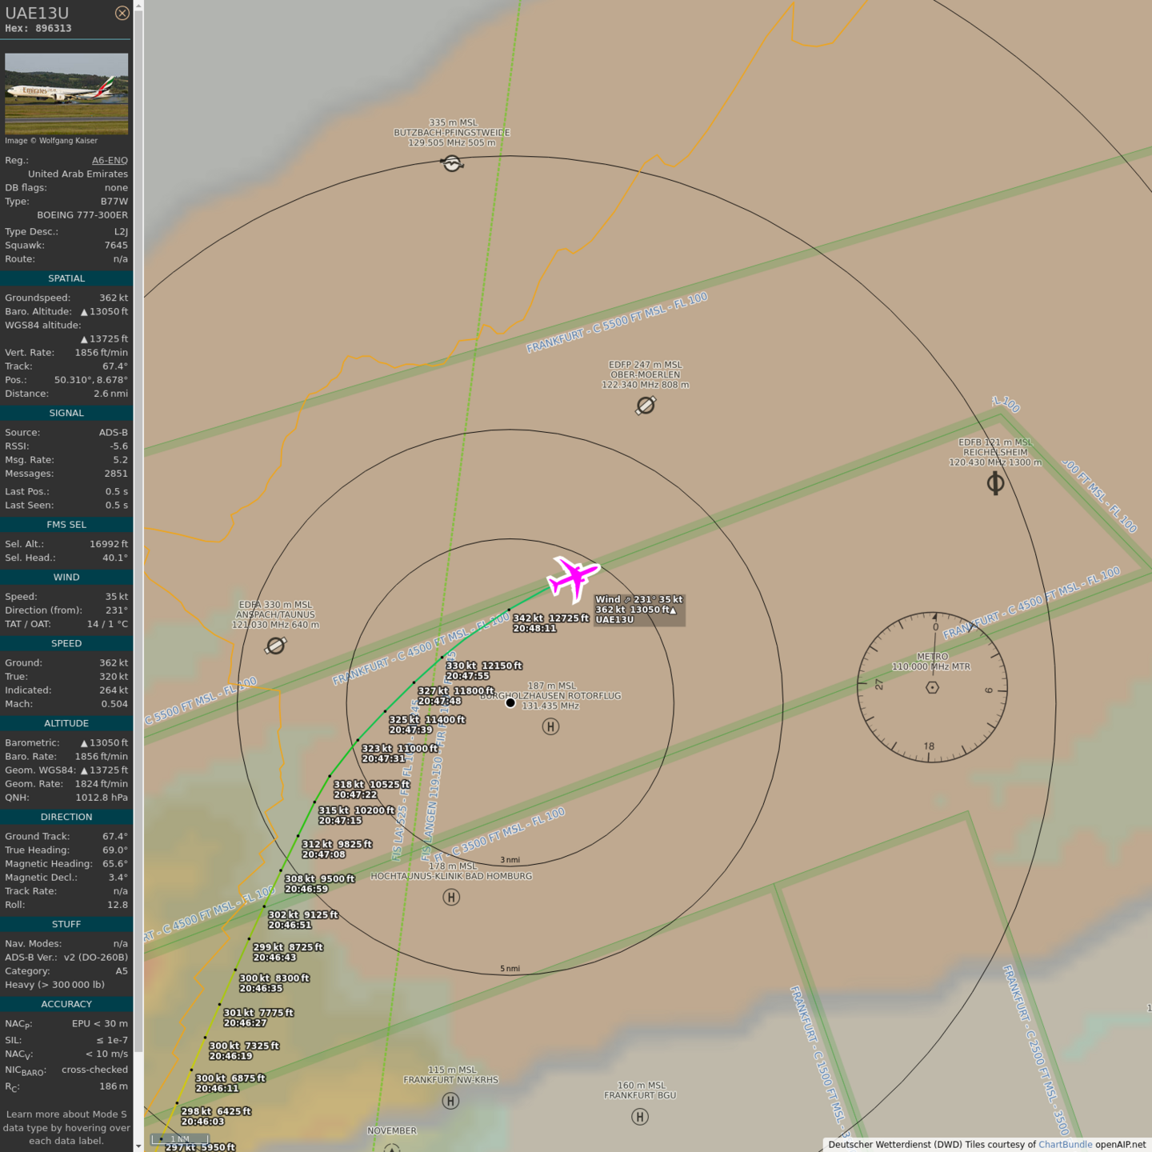1152x1152 pixels.
Task: Click the METRO VOR hexagon symbol
Action: pyautogui.click(x=932, y=687)
